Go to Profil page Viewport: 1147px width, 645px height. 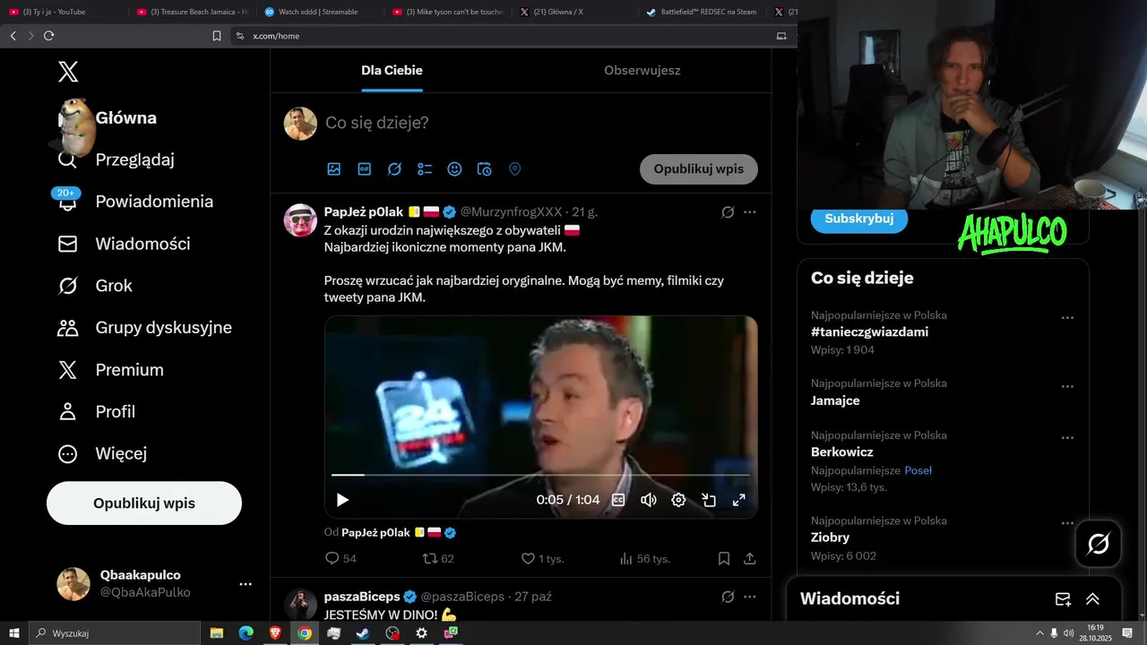(x=96, y=412)
